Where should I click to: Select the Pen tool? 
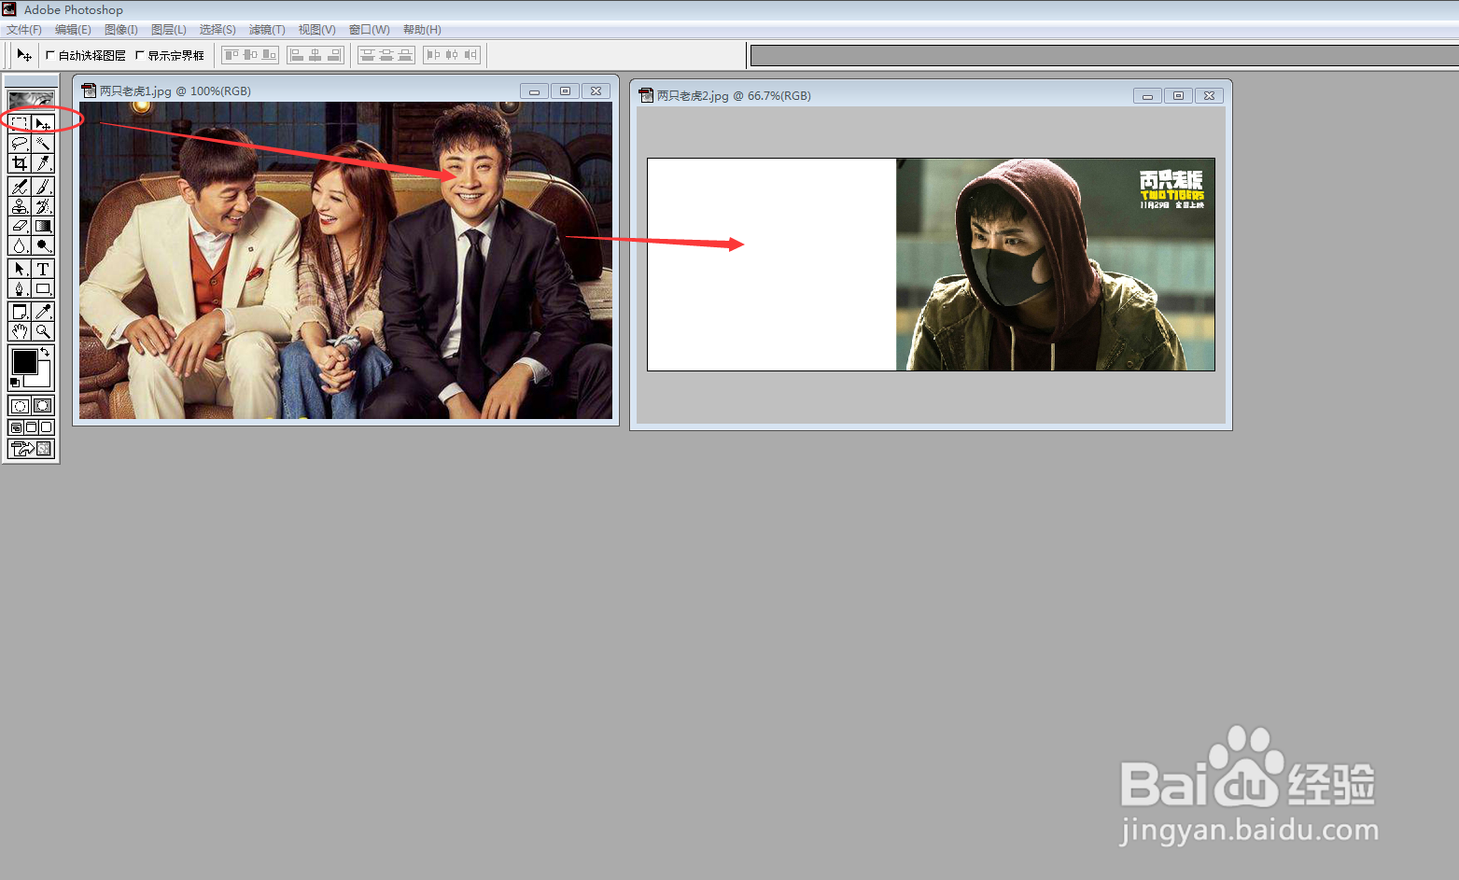(20, 288)
